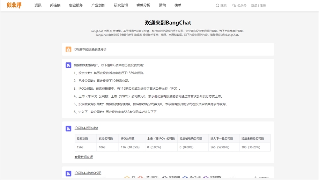This screenshot has width=319, height=180.
Task: Click the 创业邦 logo
Action: tap(14, 5)
